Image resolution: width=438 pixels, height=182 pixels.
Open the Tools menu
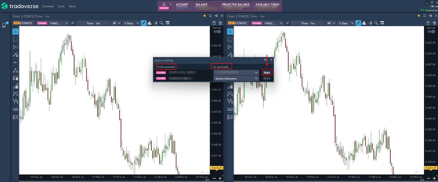[x=61, y=6]
